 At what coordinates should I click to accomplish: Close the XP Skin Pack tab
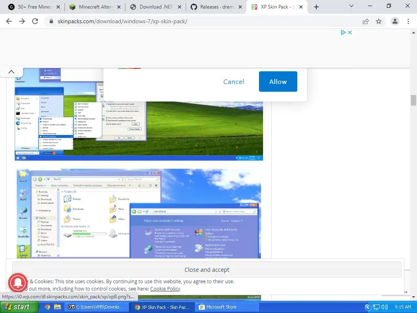[x=301, y=7]
